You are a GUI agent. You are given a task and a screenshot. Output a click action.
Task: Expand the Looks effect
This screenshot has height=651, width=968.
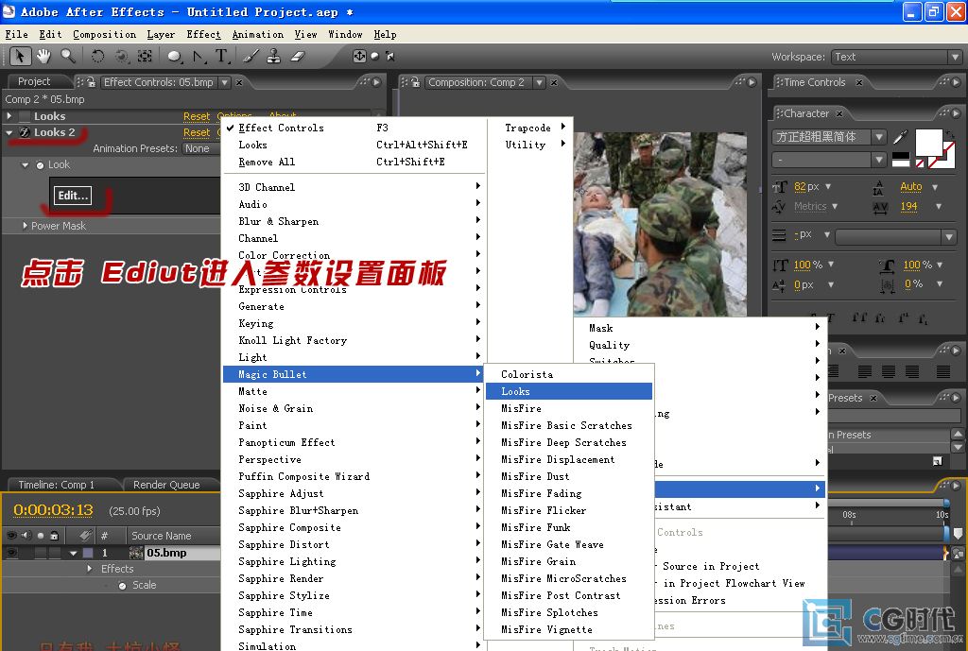(9, 116)
